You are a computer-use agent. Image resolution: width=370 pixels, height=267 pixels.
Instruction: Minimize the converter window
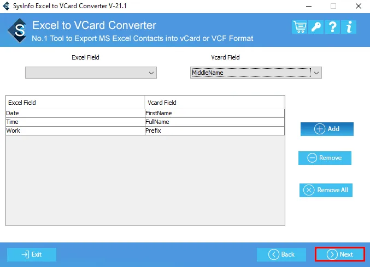(x=309, y=6)
